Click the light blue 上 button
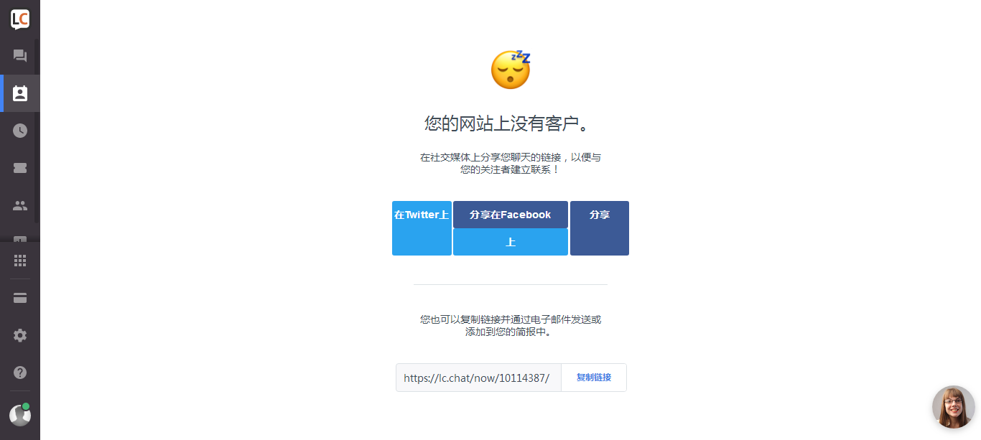The image size is (981, 440). click(511, 242)
